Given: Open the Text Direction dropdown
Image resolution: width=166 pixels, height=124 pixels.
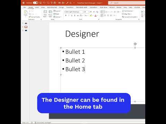Looking at the screenshot, I should point(128,11).
